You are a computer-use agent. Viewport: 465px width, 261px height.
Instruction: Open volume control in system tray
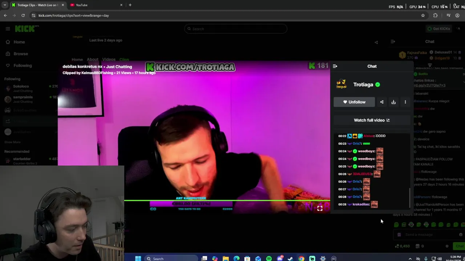(x=440, y=259)
